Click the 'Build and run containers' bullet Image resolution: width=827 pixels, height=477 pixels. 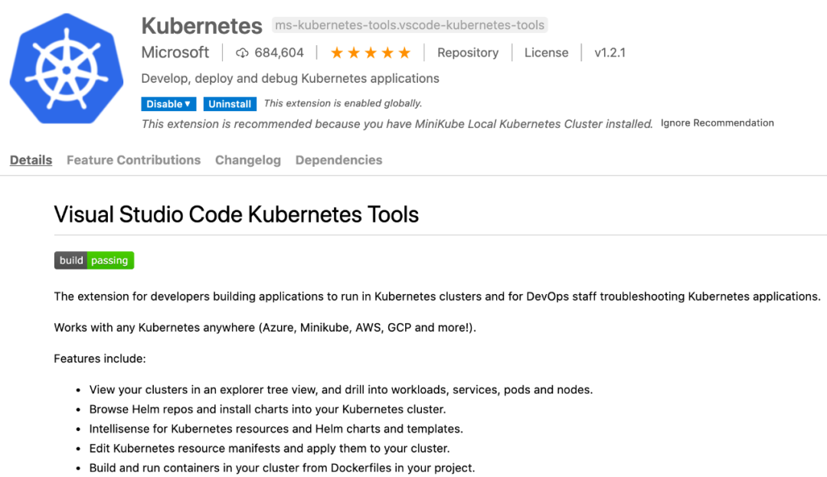tap(282, 468)
